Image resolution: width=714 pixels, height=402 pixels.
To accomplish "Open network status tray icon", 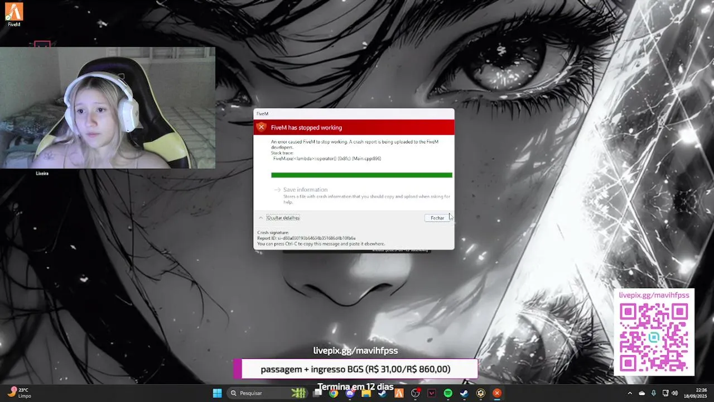I will click(665, 393).
